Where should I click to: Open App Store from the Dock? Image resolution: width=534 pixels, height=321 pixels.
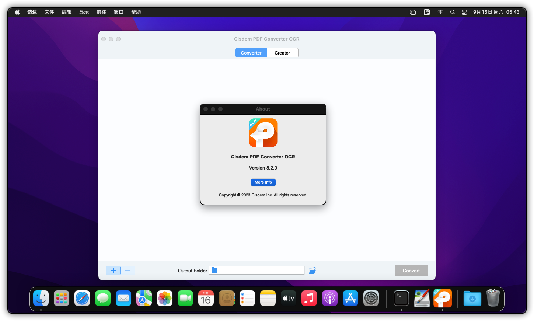click(x=350, y=298)
